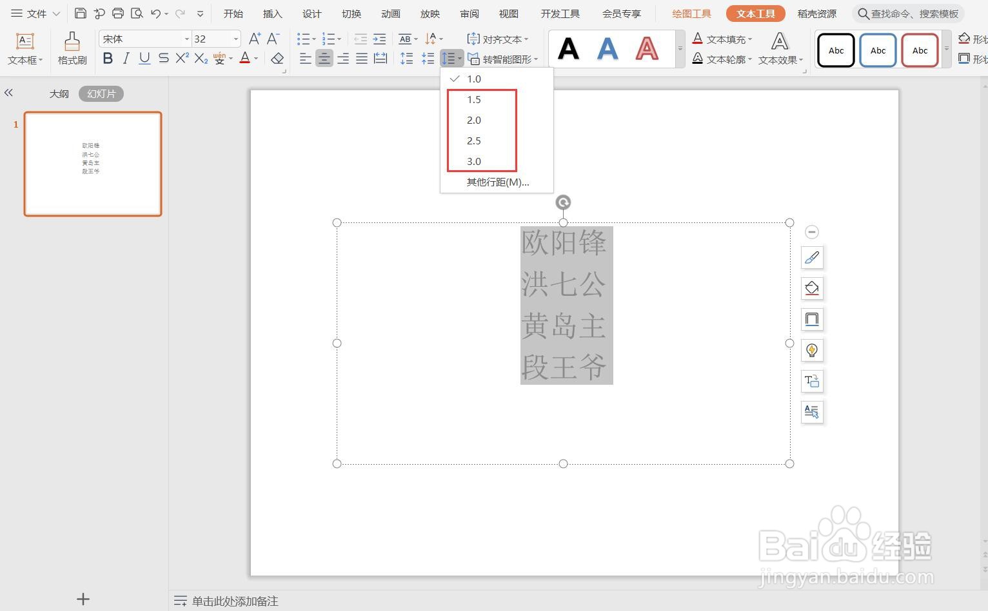Viewport: 988px width, 611px height.
Task: Apply the blue gradient A text style
Action: coord(608,49)
